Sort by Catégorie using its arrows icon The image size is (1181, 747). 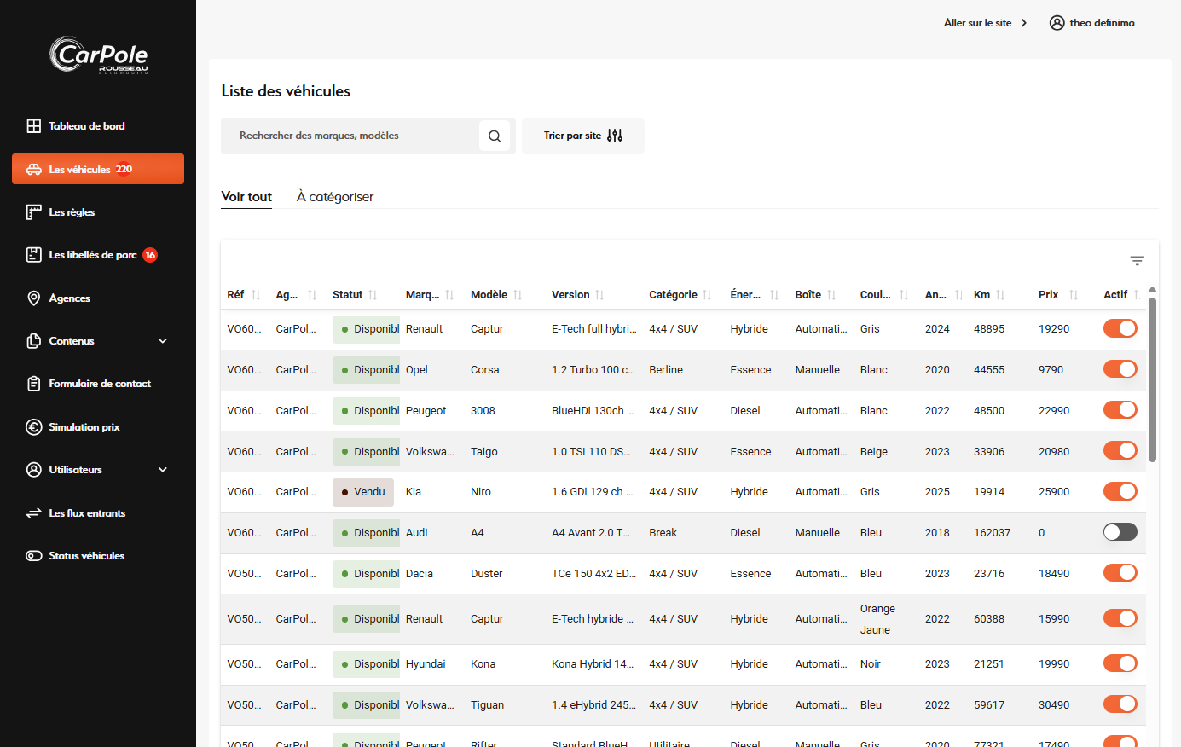click(707, 295)
